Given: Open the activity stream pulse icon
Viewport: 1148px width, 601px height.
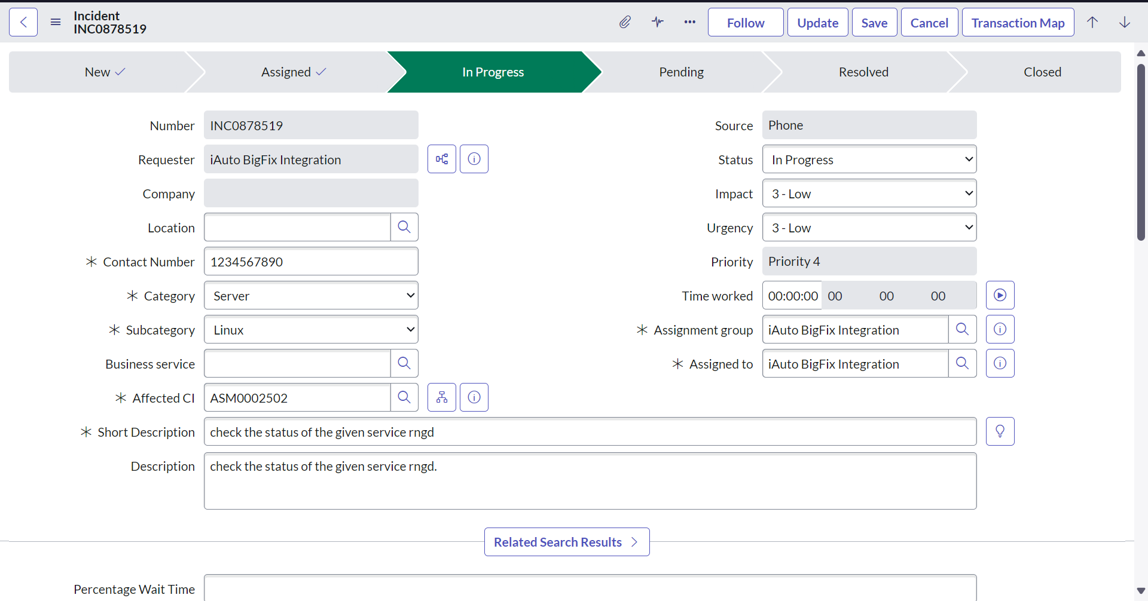Looking at the screenshot, I should coord(658,23).
